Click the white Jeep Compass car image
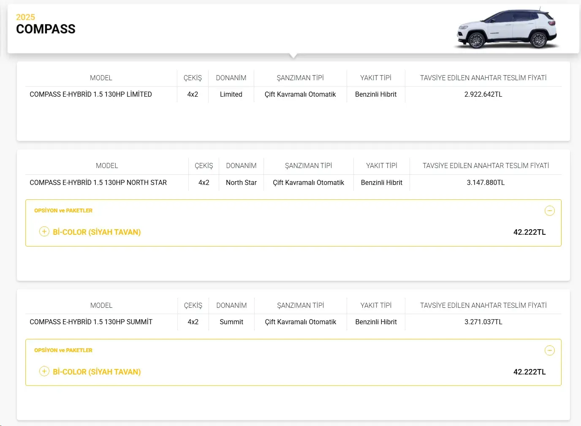 pos(508,29)
